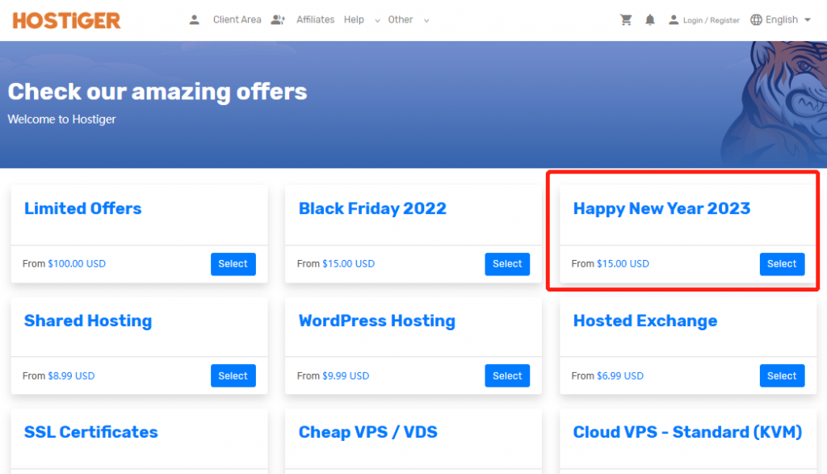Open the Other menu item
This screenshot has height=474, width=827.
401,20
